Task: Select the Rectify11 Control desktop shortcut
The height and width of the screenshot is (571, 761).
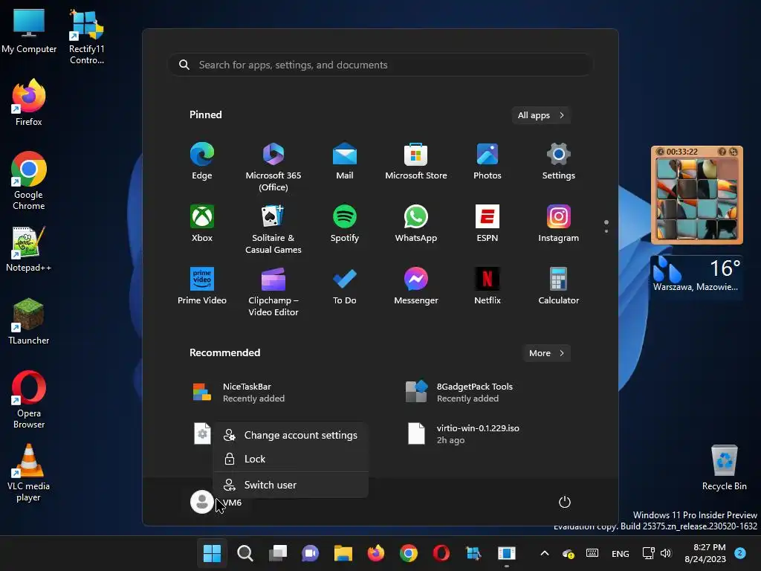Action: (86, 37)
